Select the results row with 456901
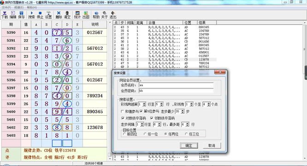 (165, 52)
